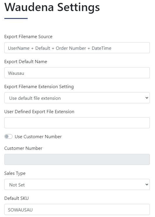Viewport: 155px width, 217px height.
Task: Open the 'Use default file extension' dropdown
Action: point(77,98)
